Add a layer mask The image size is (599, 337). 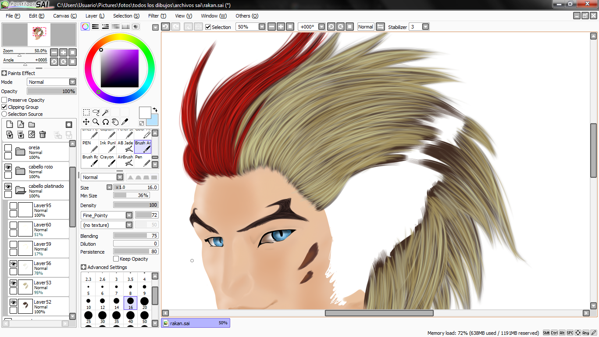click(69, 125)
